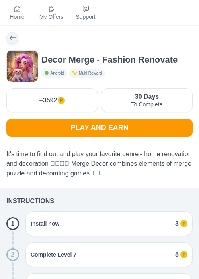
Task: Click the +3592 points reward card
Action: [x=52, y=100]
